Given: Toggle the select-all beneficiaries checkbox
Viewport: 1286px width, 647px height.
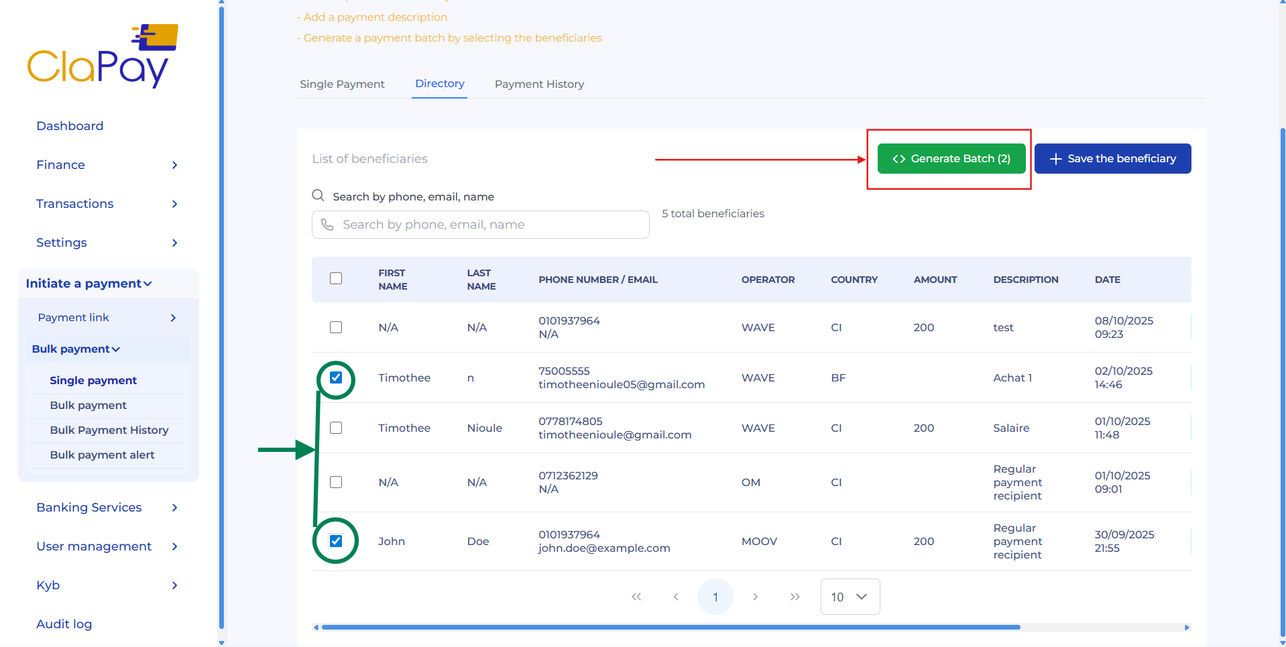Looking at the screenshot, I should pyautogui.click(x=336, y=278).
